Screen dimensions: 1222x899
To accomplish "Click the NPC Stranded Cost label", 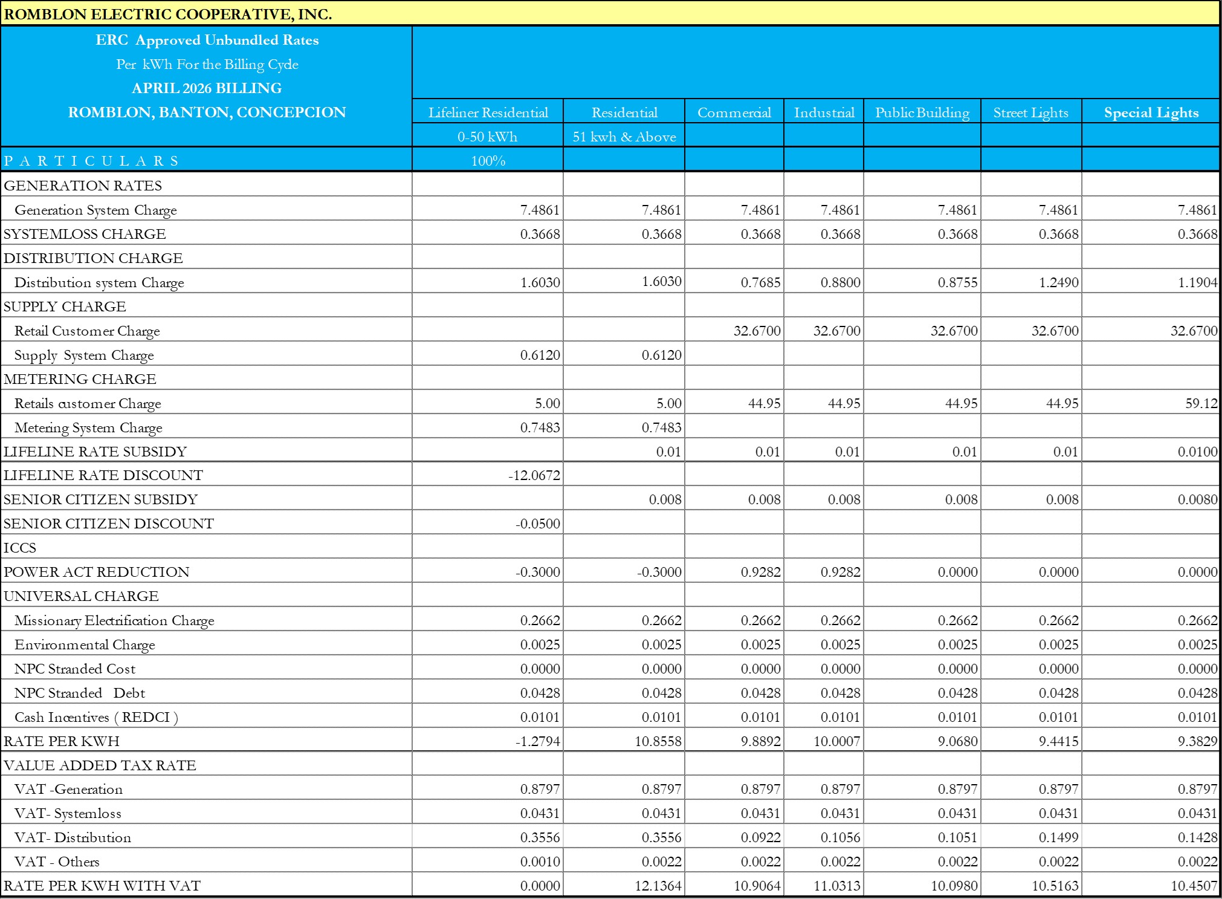I will pyautogui.click(x=75, y=669).
